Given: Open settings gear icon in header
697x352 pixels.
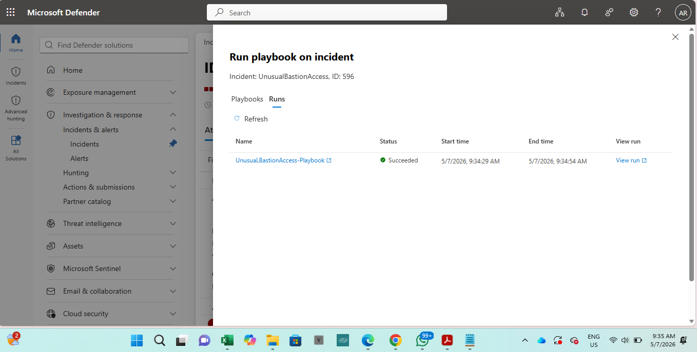Looking at the screenshot, I should tap(634, 12).
